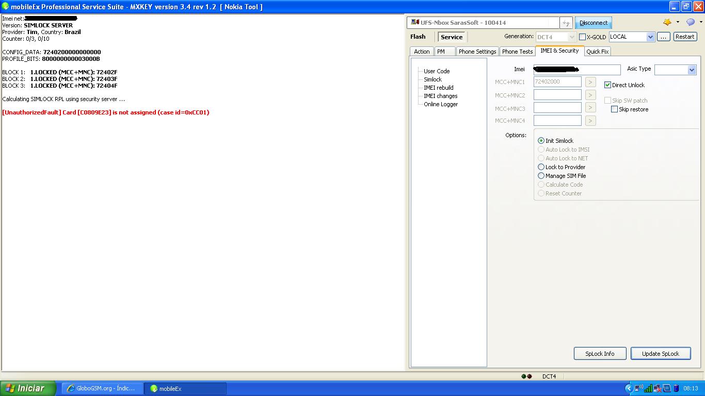Image resolution: width=705 pixels, height=396 pixels.
Task: Click the battery tray icon
Action: (x=676, y=388)
